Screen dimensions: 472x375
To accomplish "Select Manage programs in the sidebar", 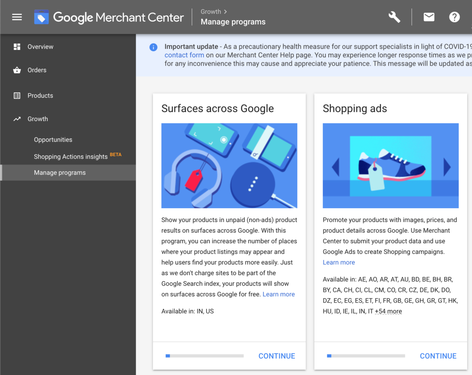I will [60, 172].
